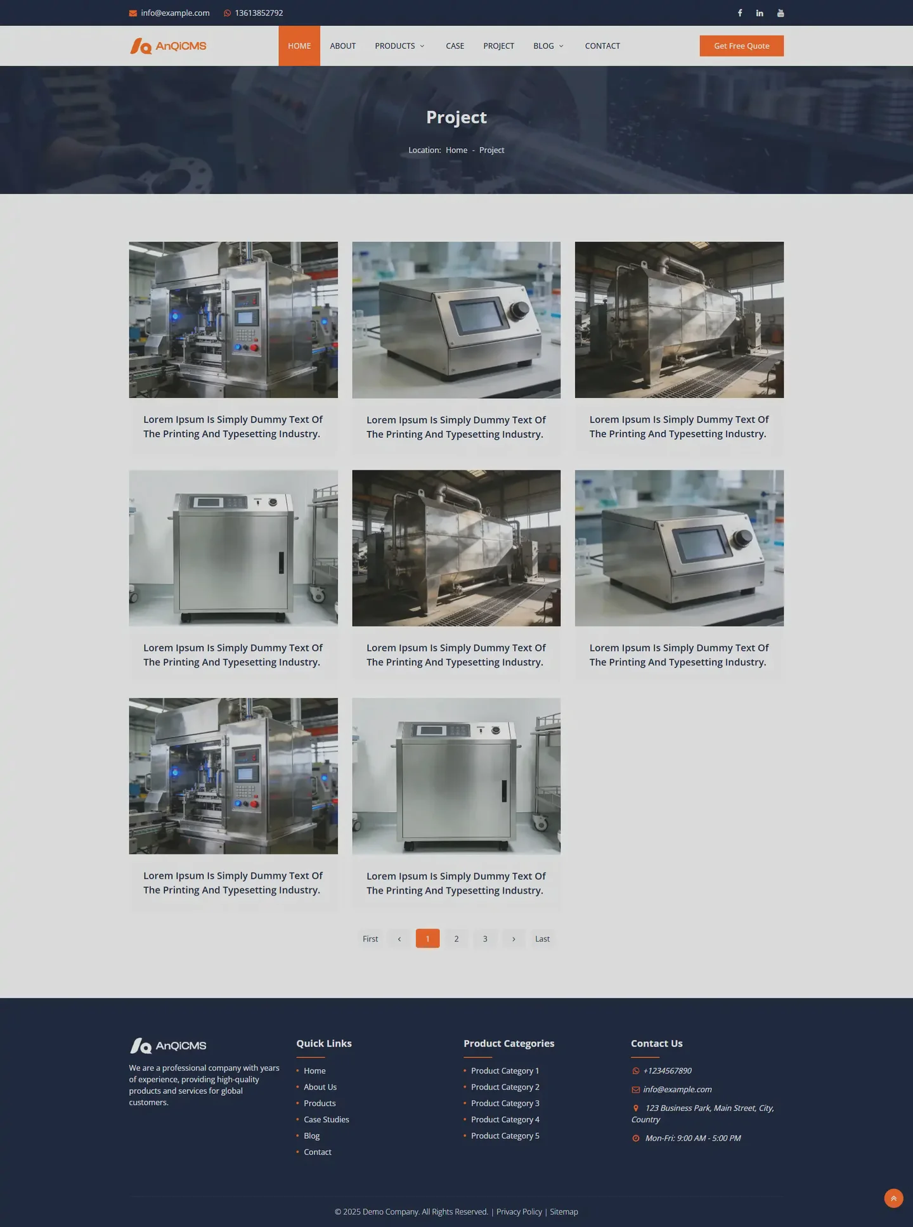Click Home in the breadcrumb trail
Viewport: 913px width, 1227px height.
tap(456, 150)
